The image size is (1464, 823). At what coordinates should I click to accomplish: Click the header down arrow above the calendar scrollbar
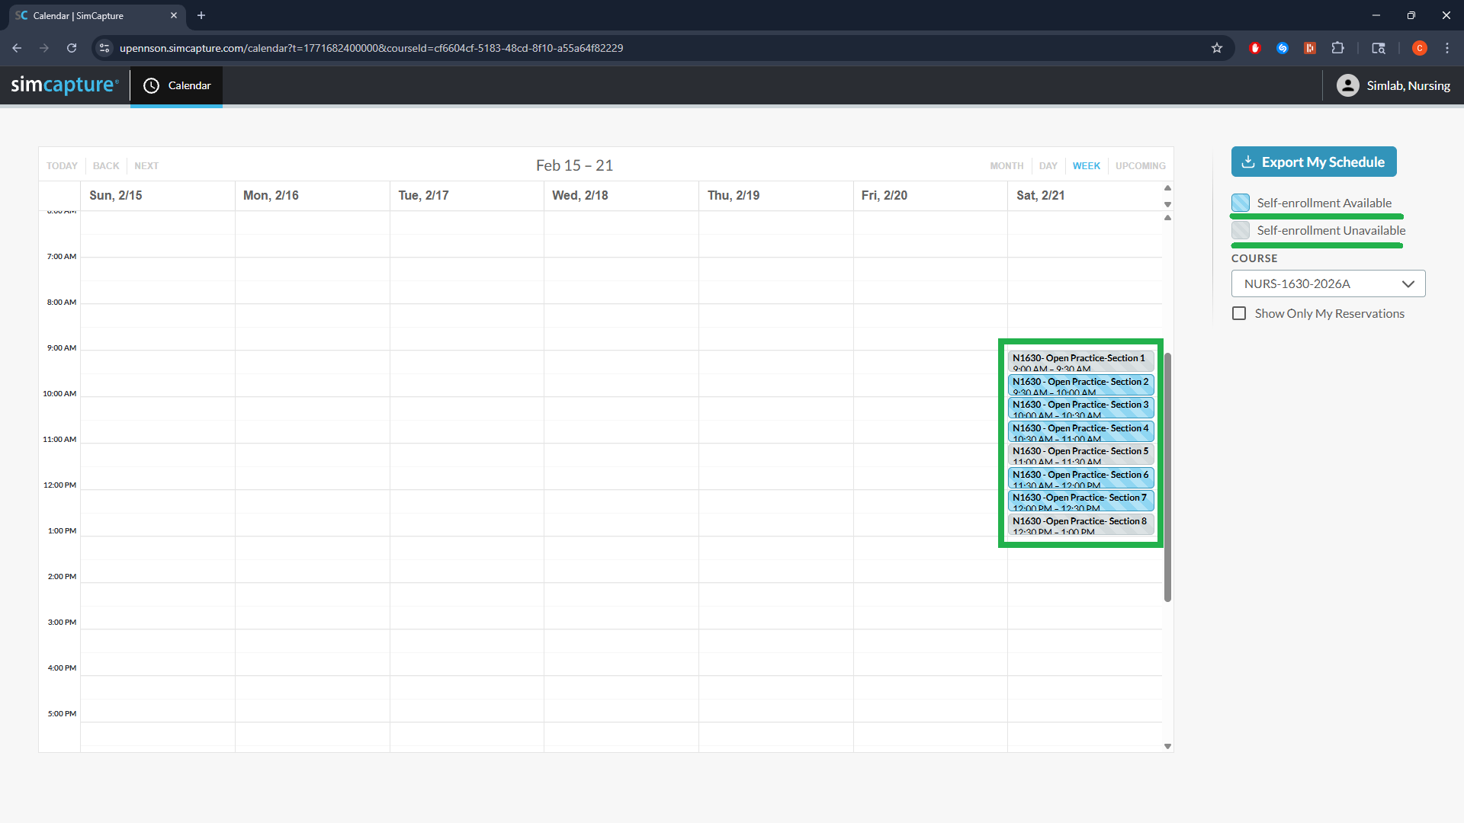1167,204
